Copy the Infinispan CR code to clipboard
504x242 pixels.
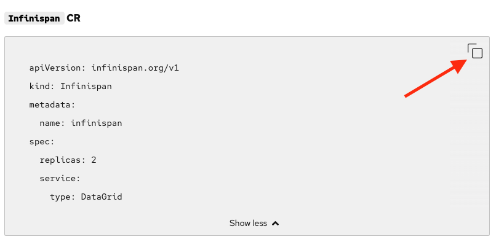pyautogui.click(x=475, y=51)
